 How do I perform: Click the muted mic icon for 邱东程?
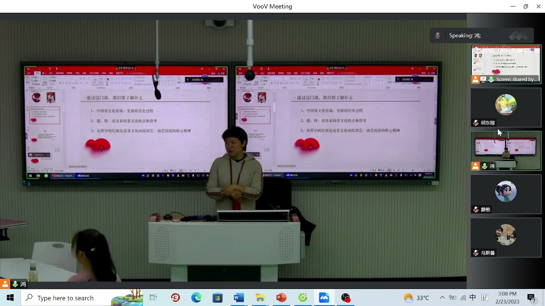tap(476, 123)
